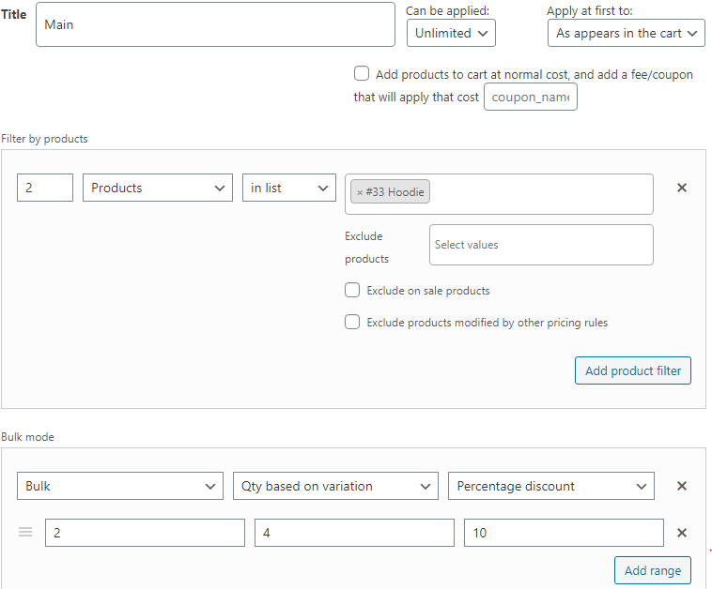Open the Percentage discount dropdown
This screenshot has width=712, height=589.
551,486
